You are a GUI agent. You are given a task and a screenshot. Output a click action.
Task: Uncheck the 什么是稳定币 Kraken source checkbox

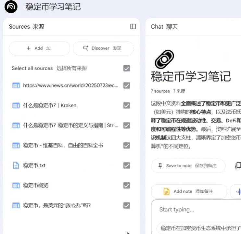pos(127,106)
